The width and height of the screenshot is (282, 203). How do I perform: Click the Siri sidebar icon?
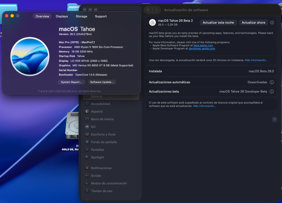click(x=87, y=127)
